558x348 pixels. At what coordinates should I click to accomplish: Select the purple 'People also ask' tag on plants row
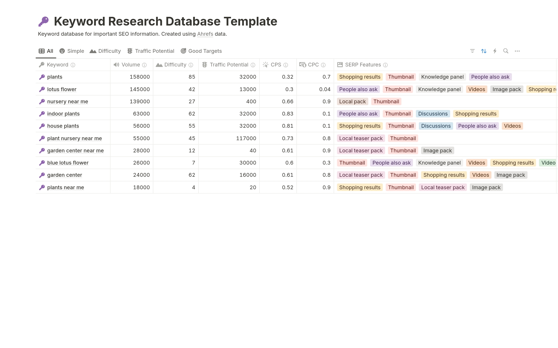(x=490, y=77)
